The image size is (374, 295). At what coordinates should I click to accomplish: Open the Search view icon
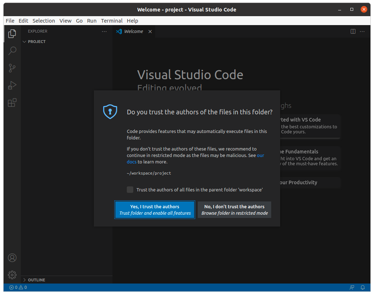(x=12, y=51)
